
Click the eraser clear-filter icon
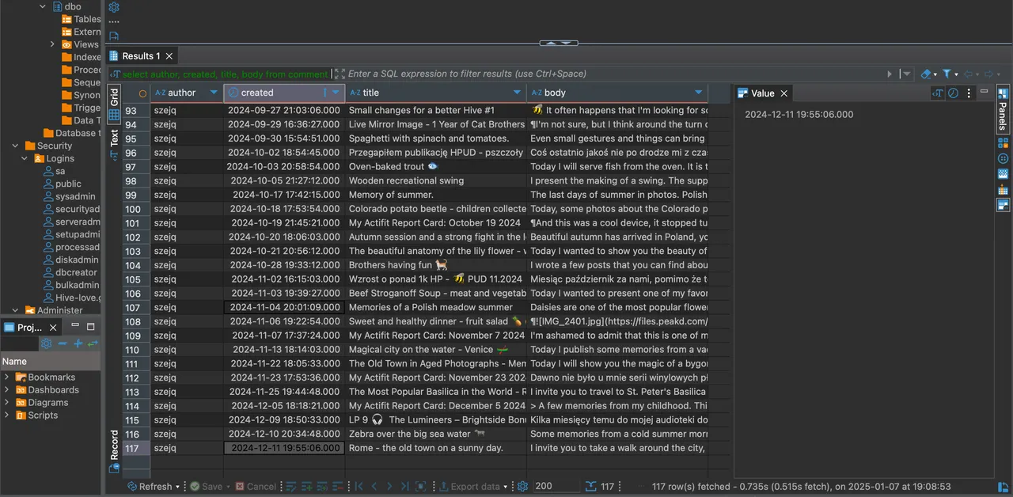pos(926,74)
